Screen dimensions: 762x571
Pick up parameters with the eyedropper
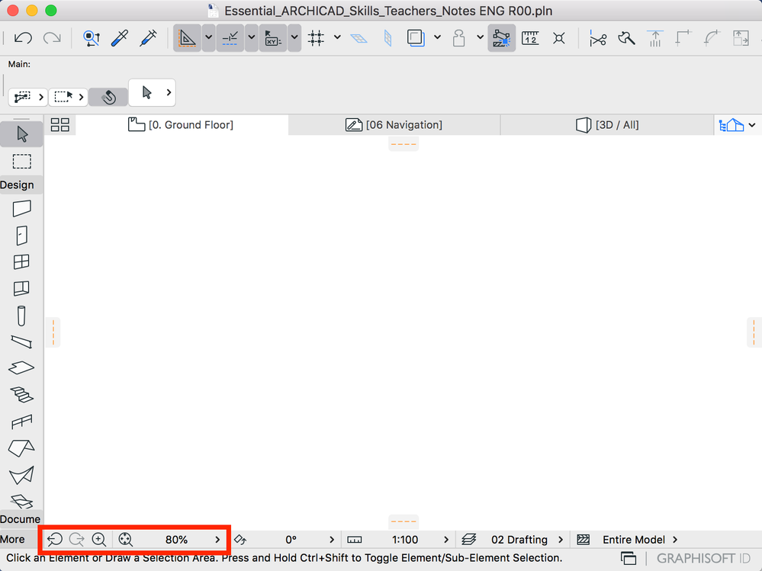[x=120, y=38]
